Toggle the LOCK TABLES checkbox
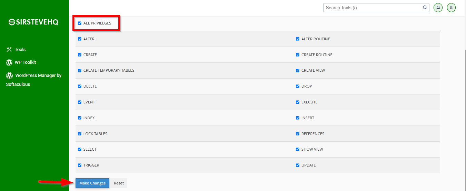The image size is (466, 191). point(80,134)
